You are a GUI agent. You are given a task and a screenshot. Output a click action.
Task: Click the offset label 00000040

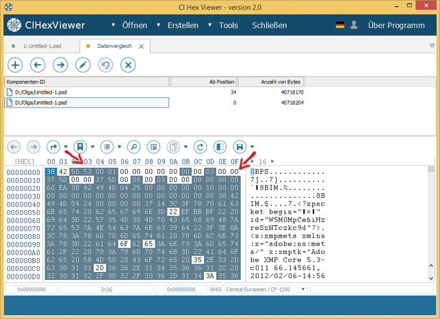[x=23, y=205]
